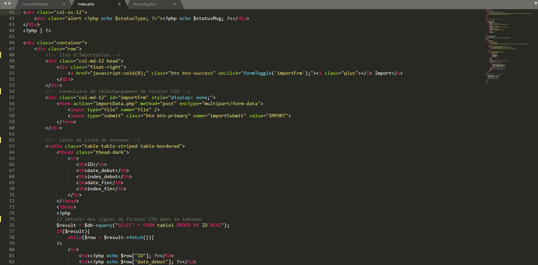The image size is (538, 265).
Task: Close the index.php tab
Action: click(x=119, y=4)
